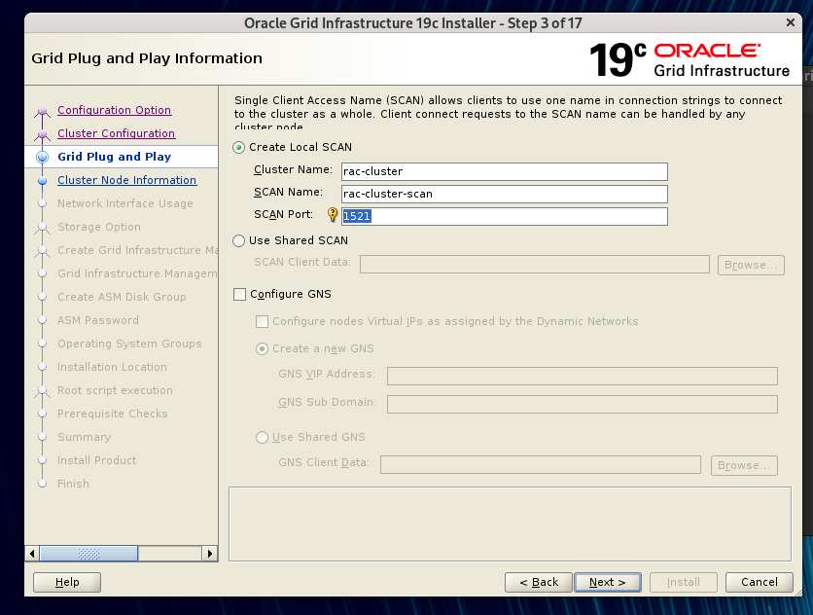Click the horizontal scrollbar thumb in step list

click(x=88, y=554)
